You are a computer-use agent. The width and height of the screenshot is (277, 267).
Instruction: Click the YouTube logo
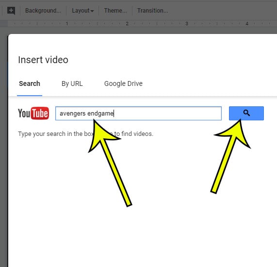pyautogui.click(x=33, y=113)
